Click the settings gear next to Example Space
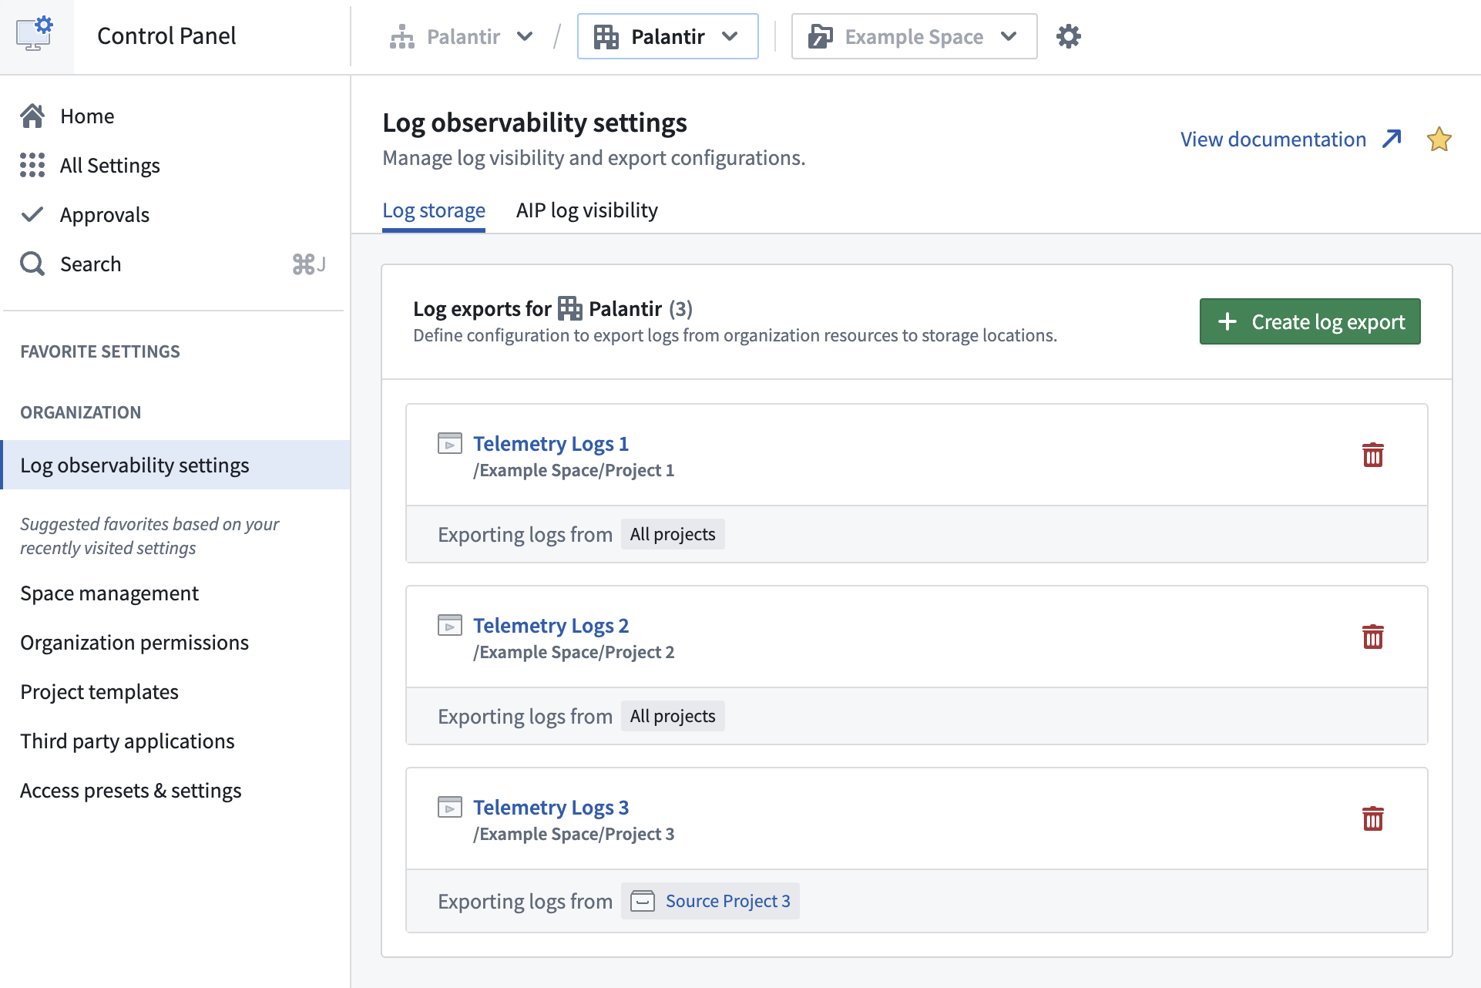 coord(1068,35)
